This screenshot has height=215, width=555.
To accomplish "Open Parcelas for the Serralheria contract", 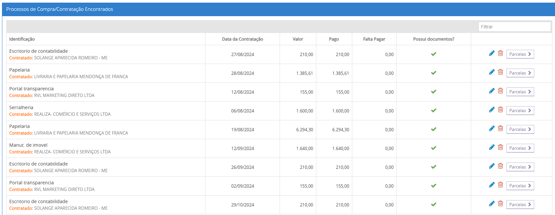I will tap(520, 110).
